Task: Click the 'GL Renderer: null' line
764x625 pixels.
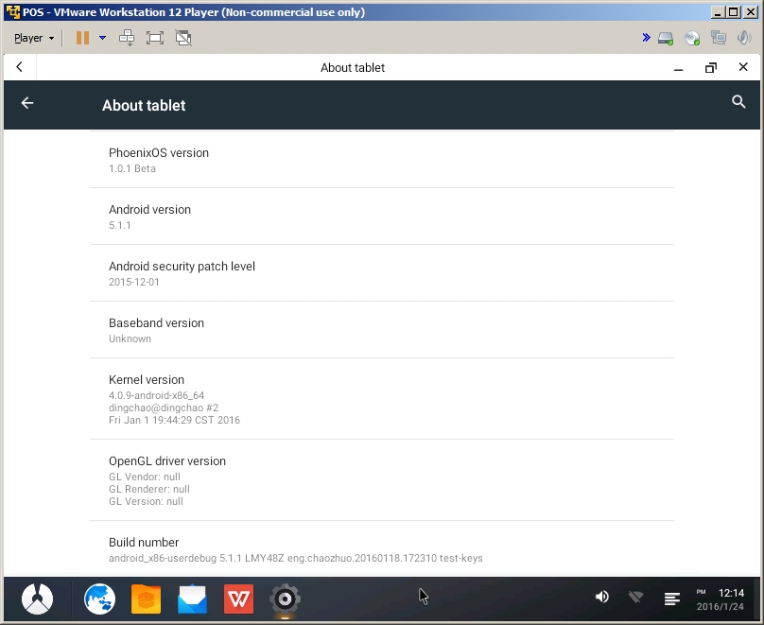Action: click(149, 489)
